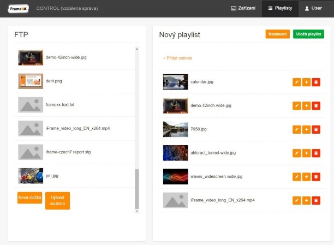Delete calendar.jpg from the playlist
334x245 pixels.
pyautogui.click(x=316, y=82)
